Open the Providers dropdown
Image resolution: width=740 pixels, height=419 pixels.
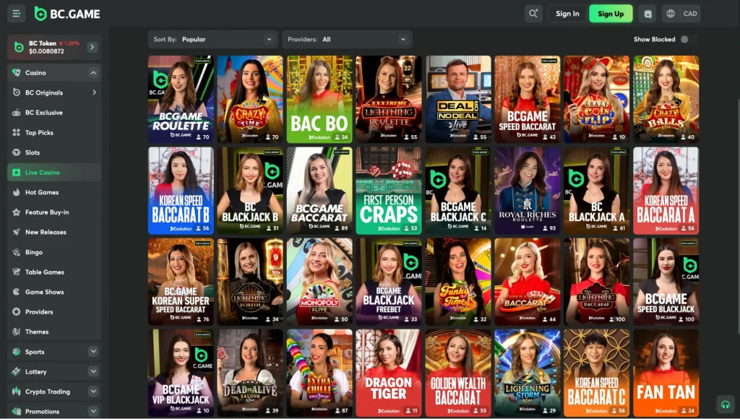click(348, 39)
